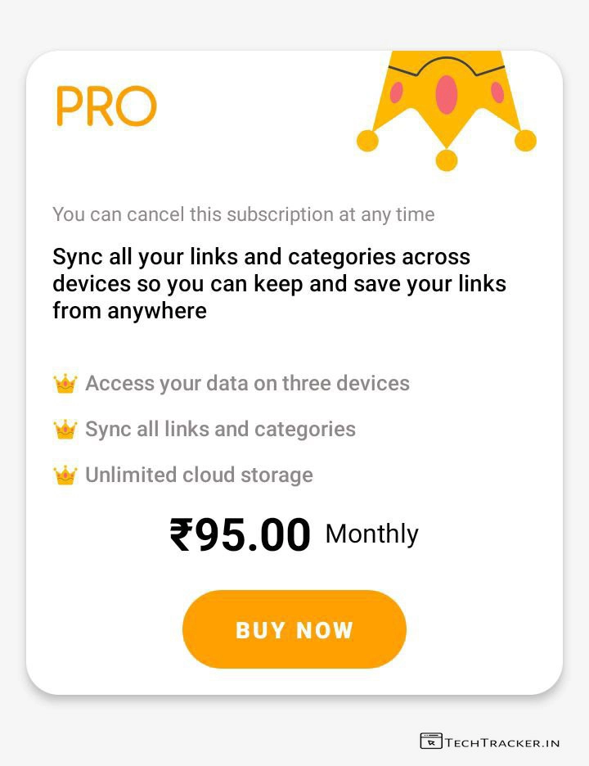Select the Access your data on three devices feature
This screenshot has height=766, width=589.
[x=247, y=383]
